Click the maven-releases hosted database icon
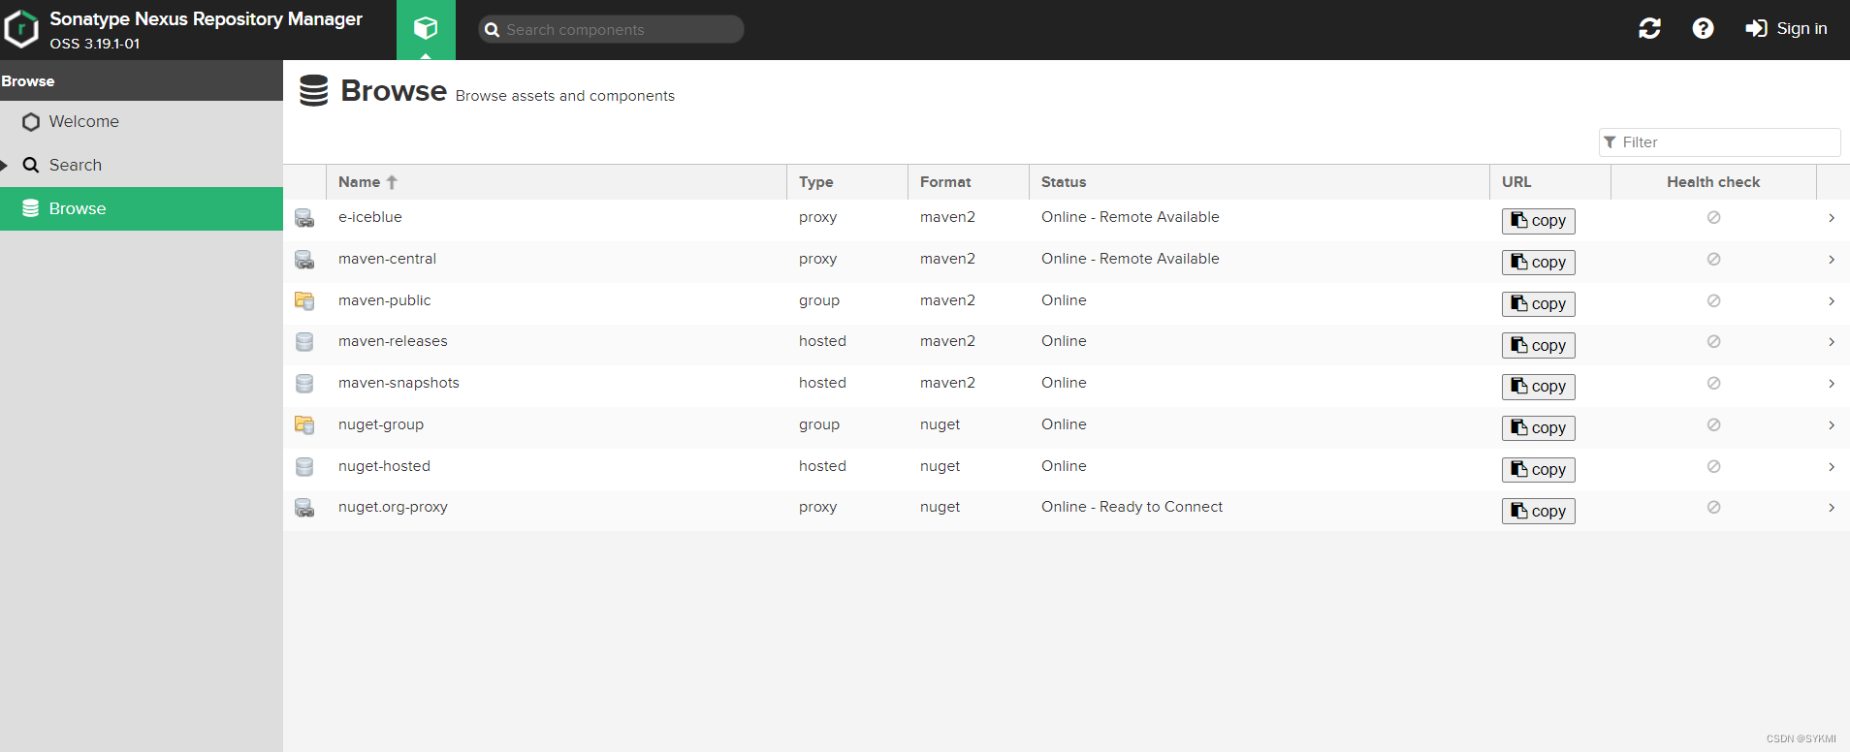This screenshot has width=1850, height=752. (x=304, y=342)
